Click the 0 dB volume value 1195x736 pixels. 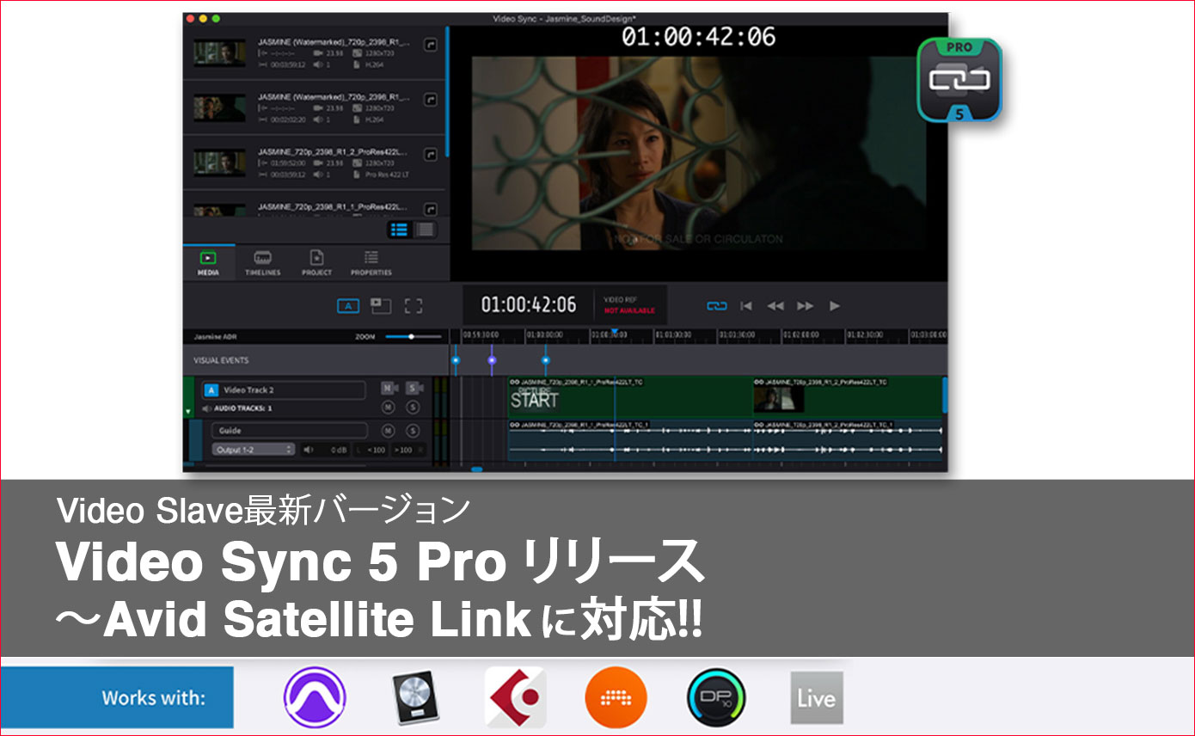point(338,450)
